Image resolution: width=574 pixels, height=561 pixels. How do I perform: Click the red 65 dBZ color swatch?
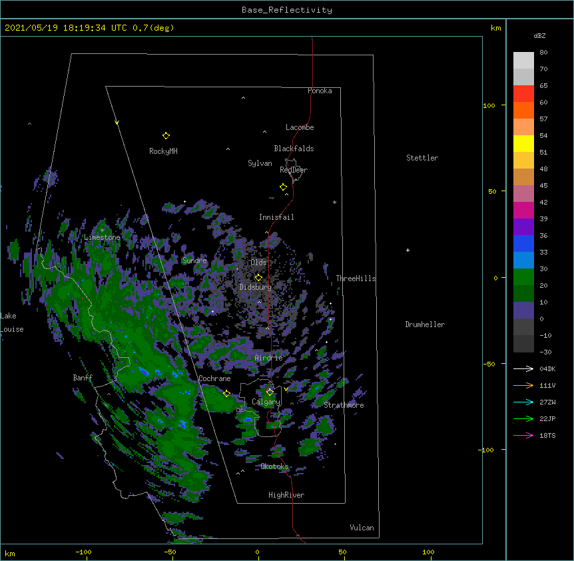pos(523,94)
